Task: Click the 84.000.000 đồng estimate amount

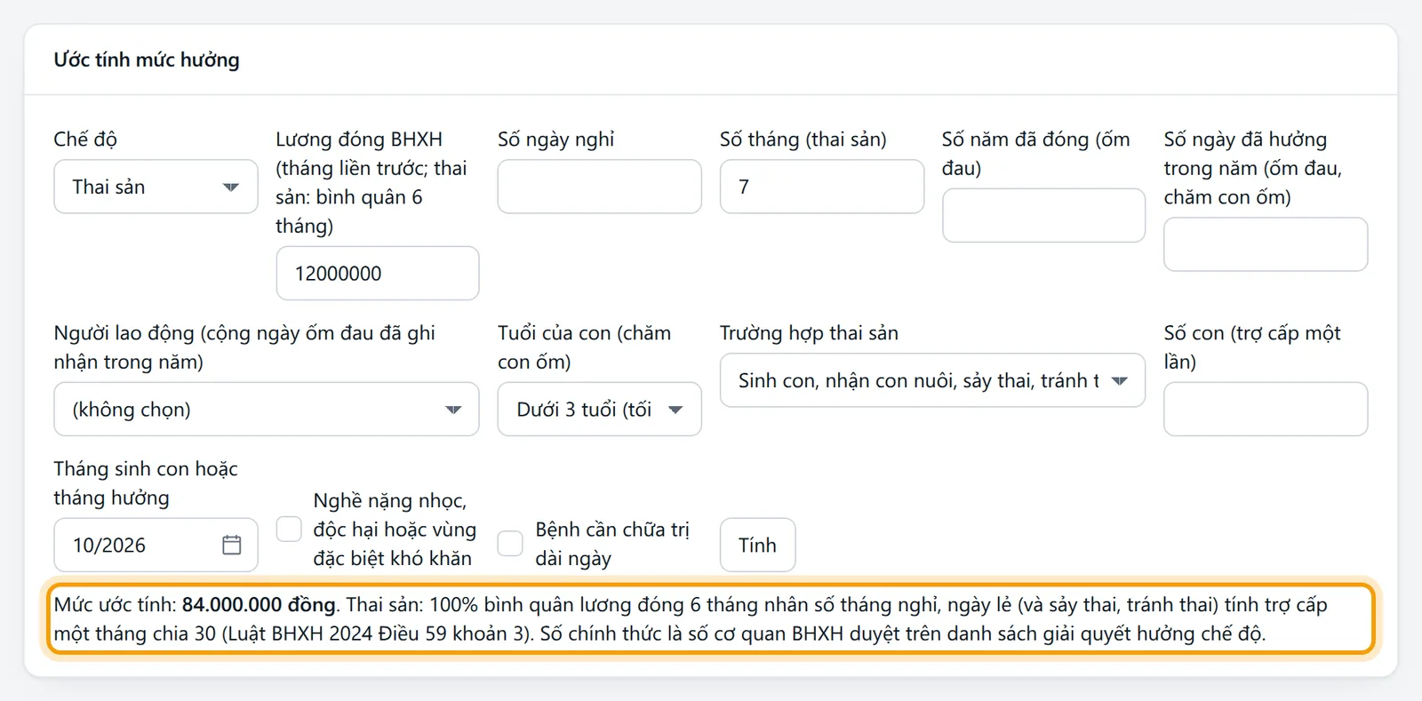Action: click(x=259, y=605)
